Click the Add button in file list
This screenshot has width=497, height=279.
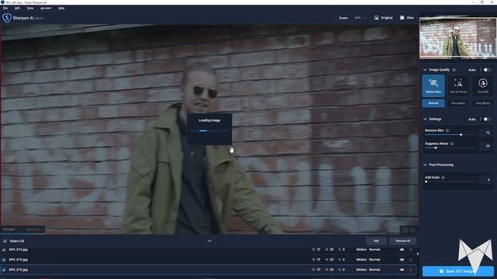pos(376,241)
